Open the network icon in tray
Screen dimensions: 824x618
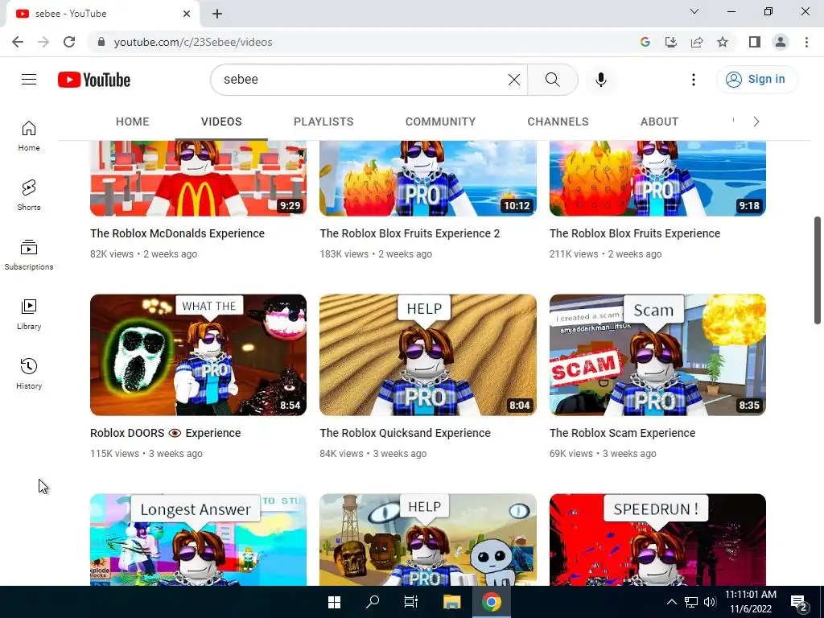[691, 602]
